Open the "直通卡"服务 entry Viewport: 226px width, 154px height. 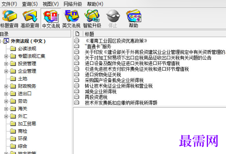click(98, 46)
